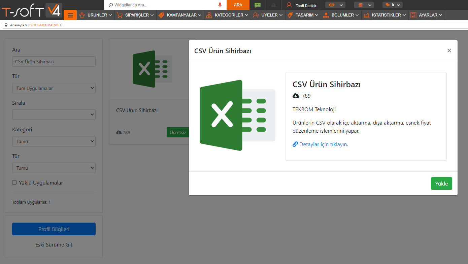The image size is (468, 264).
Task: Click the Eski Sürüme Git link
Action: click(54, 245)
